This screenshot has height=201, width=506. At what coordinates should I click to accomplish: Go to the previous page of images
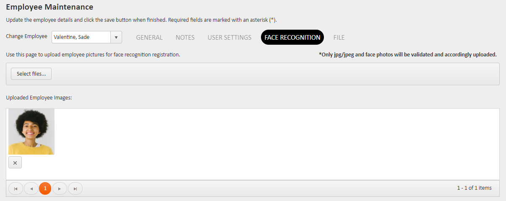(31, 188)
